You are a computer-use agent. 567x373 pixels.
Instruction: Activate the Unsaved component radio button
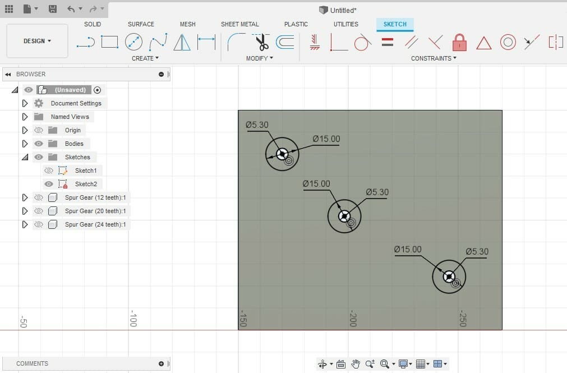point(97,90)
